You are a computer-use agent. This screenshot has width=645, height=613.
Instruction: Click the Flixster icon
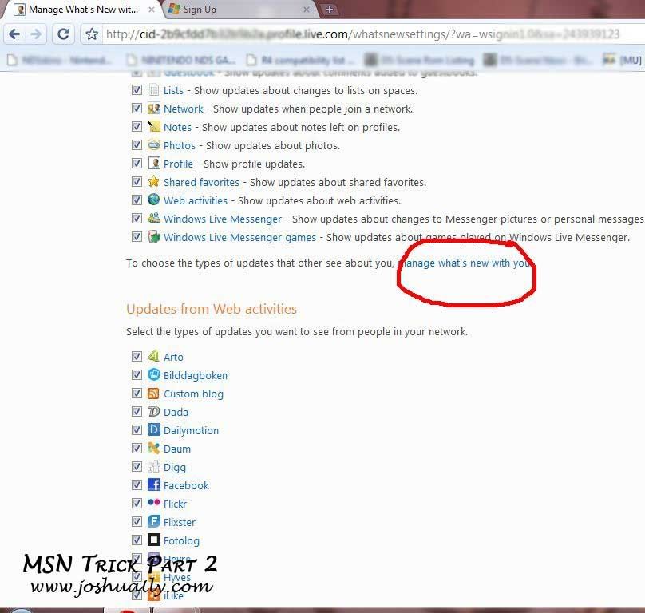[x=153, y=522]
